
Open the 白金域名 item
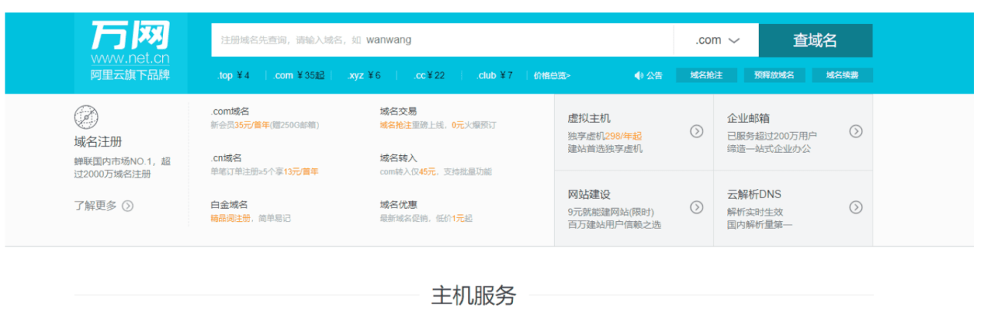(x=229, y=204)
